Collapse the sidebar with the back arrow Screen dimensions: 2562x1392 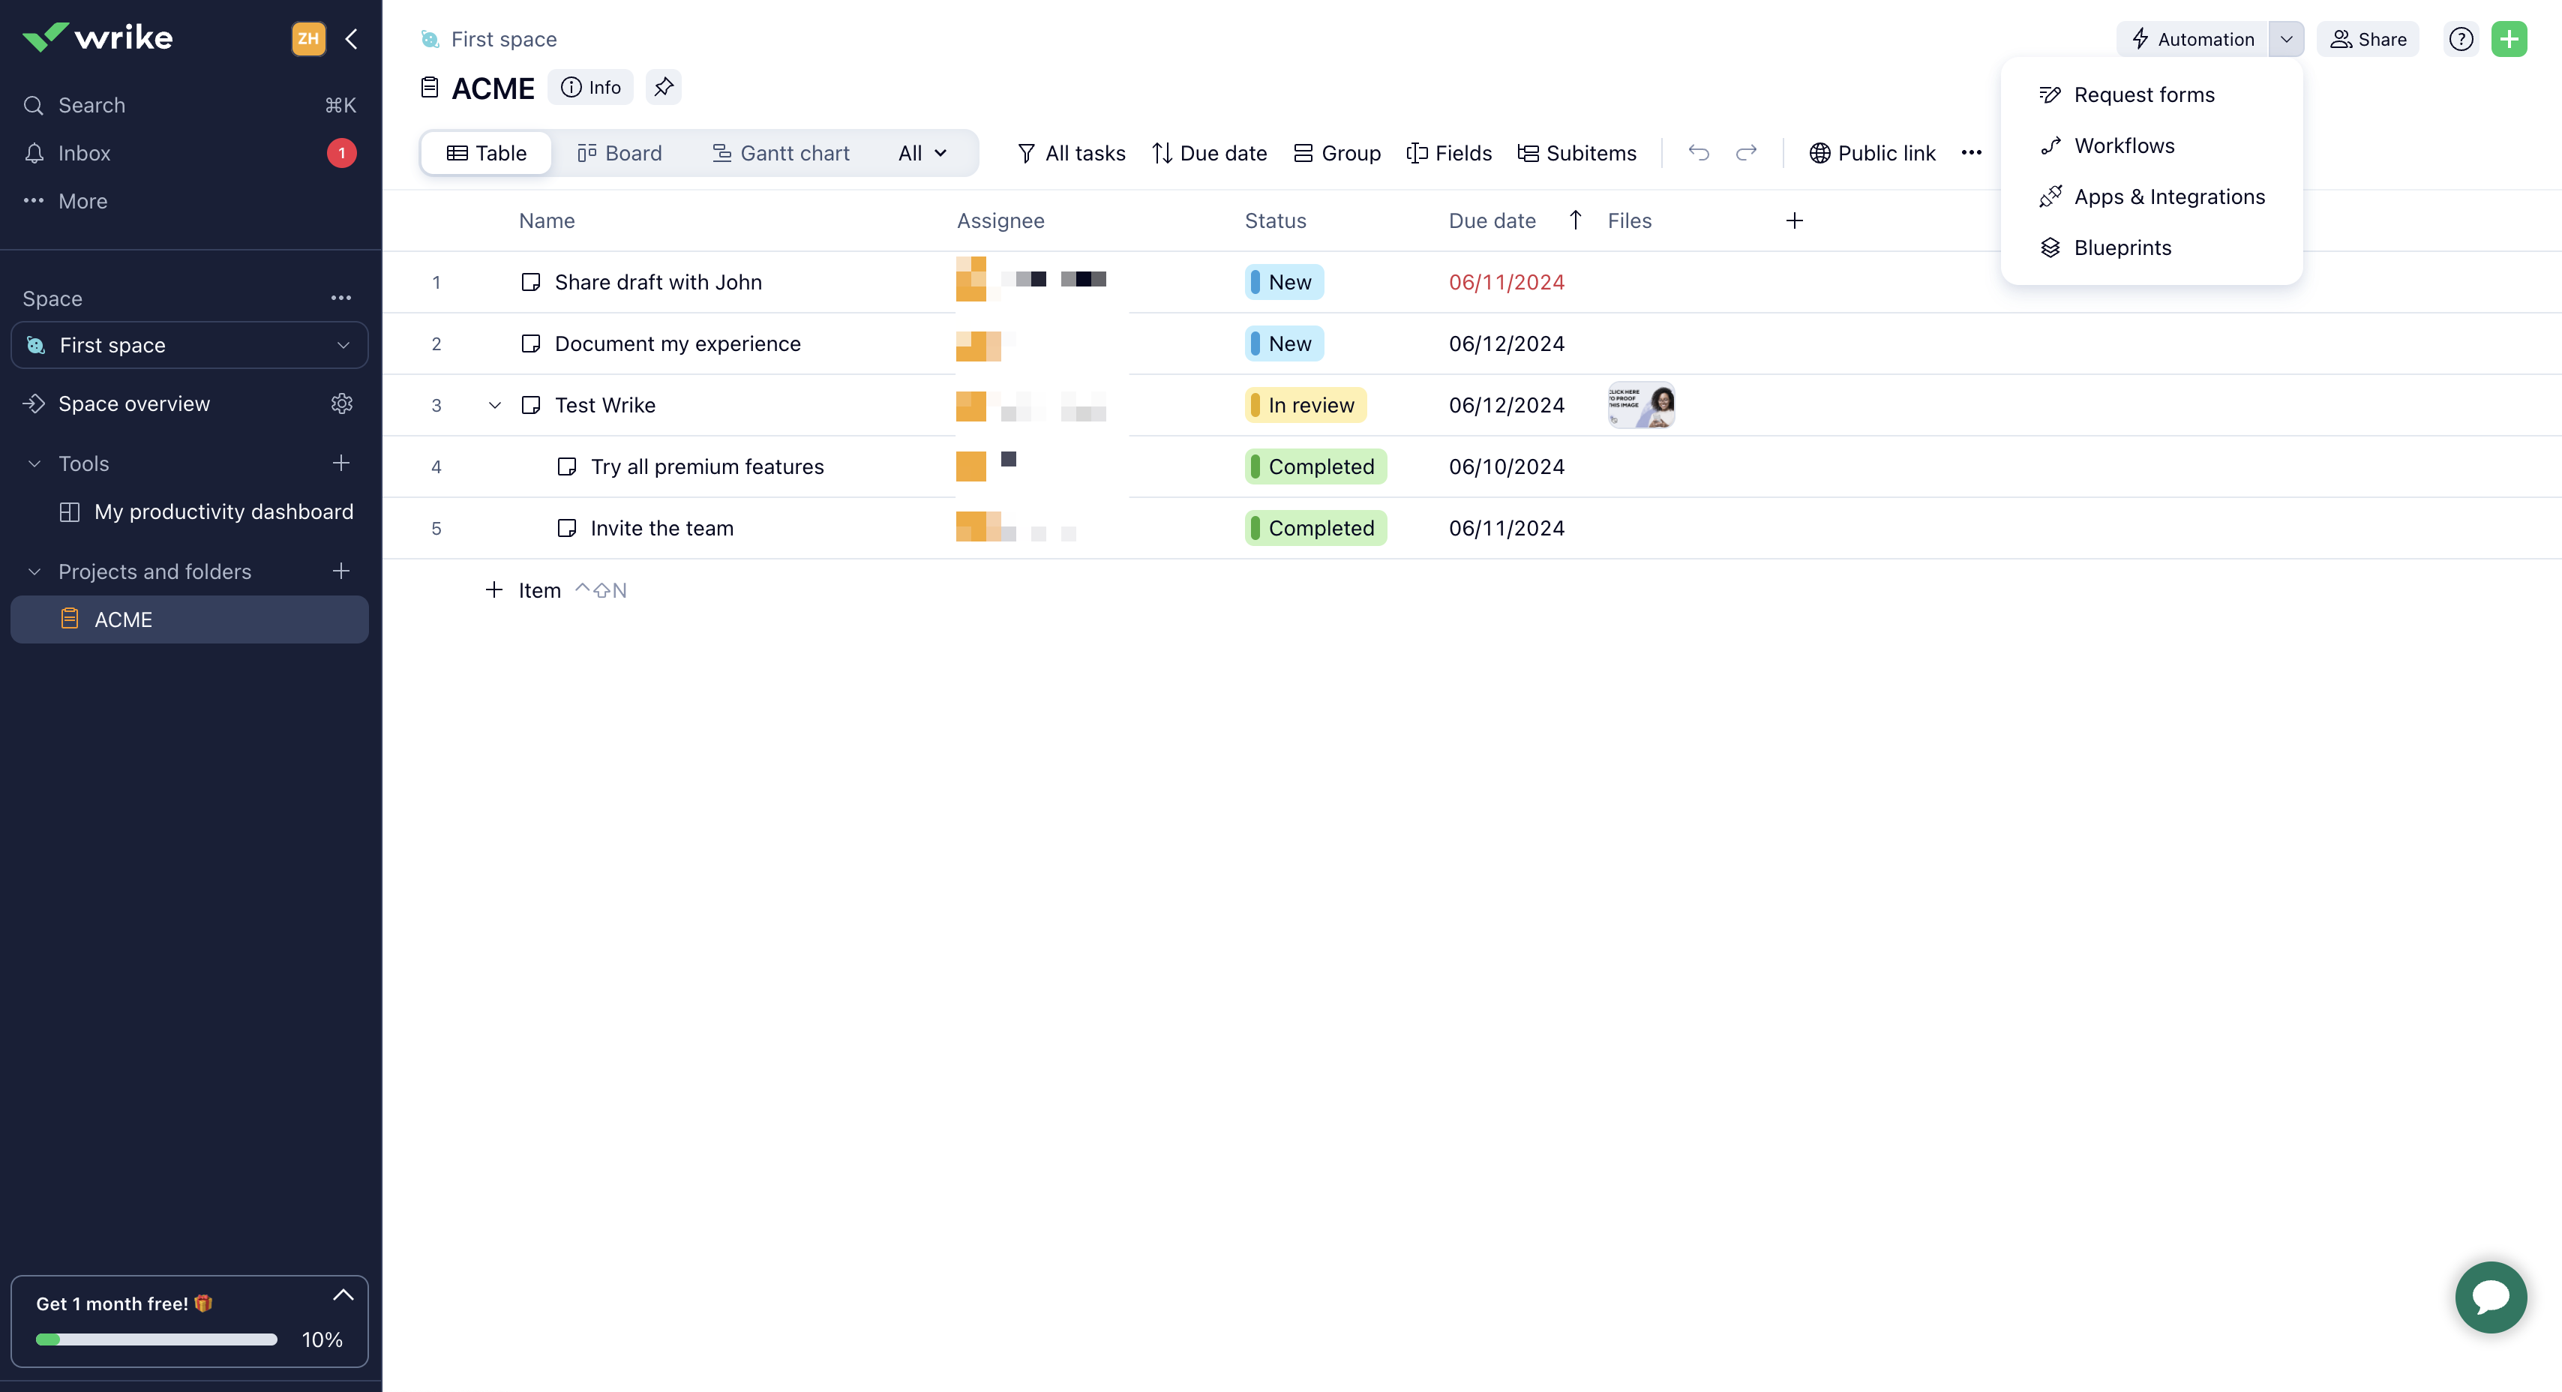tap(351, 39)
